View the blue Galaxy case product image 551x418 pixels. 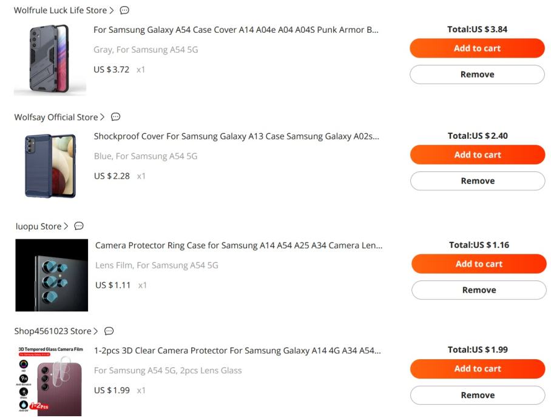(x=50, y=165)
